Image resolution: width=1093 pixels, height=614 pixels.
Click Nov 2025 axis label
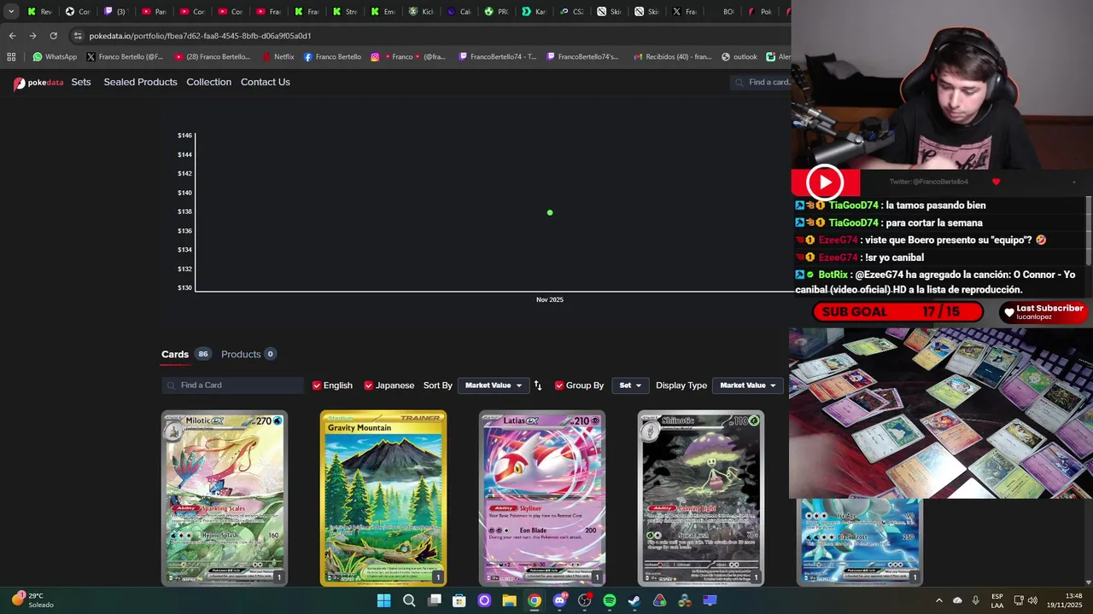pos(550,299)
